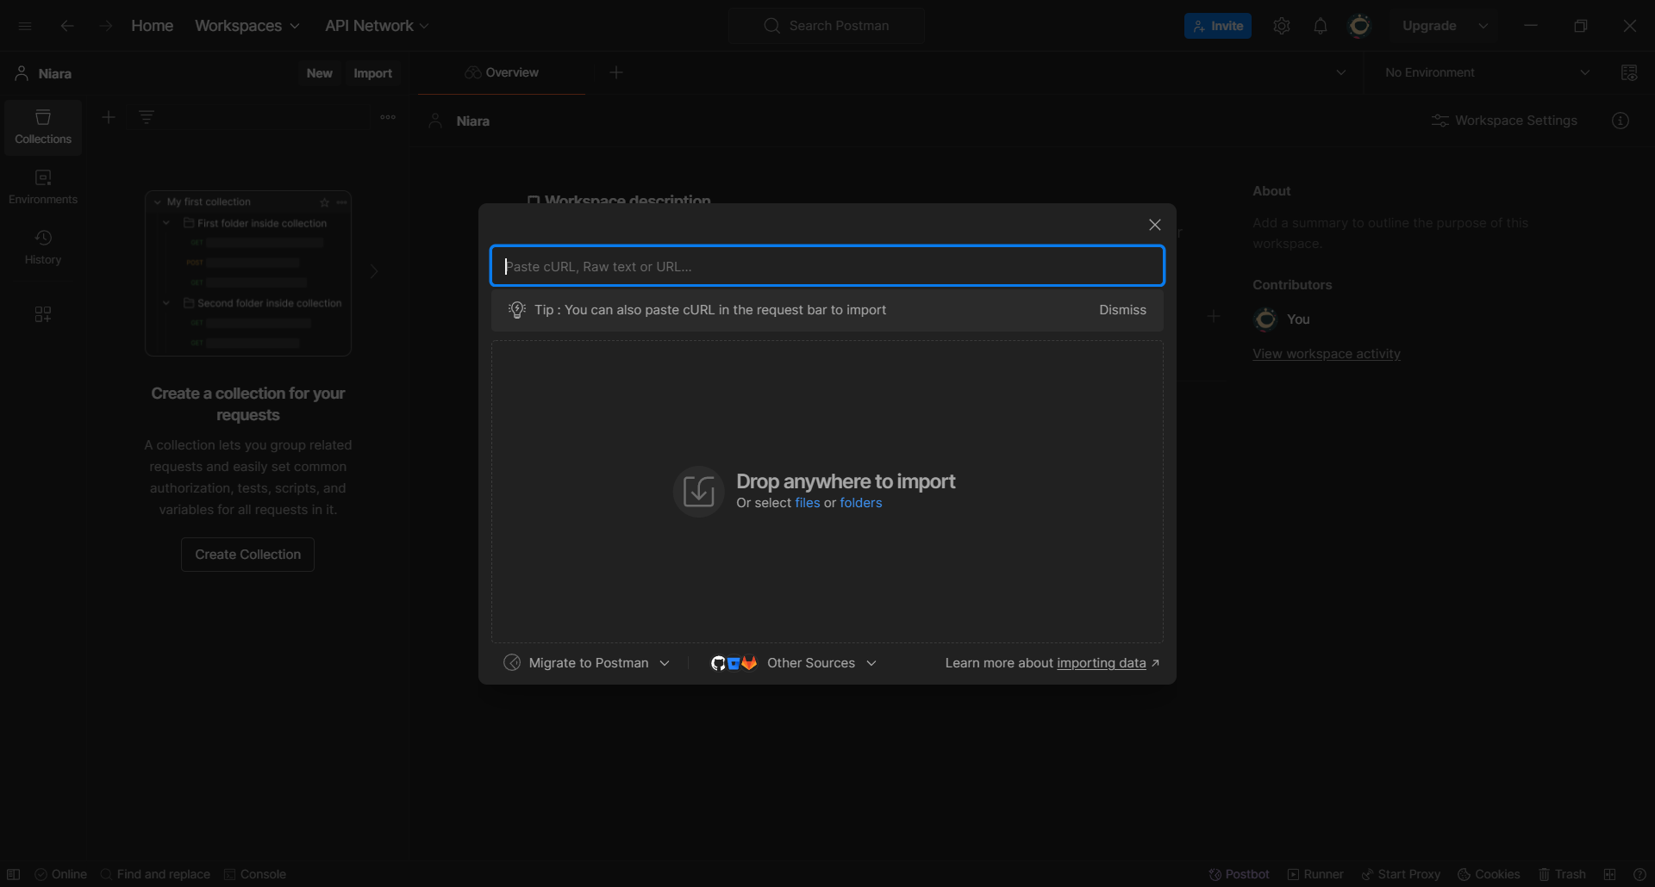Screen dimensions: 1655x887
Task: Open Cookies in status bar
Action: [x=1489, y=874]
